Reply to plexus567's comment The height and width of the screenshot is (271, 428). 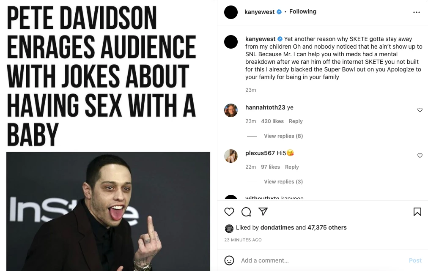pyautogui.click(x=292, y=167)
